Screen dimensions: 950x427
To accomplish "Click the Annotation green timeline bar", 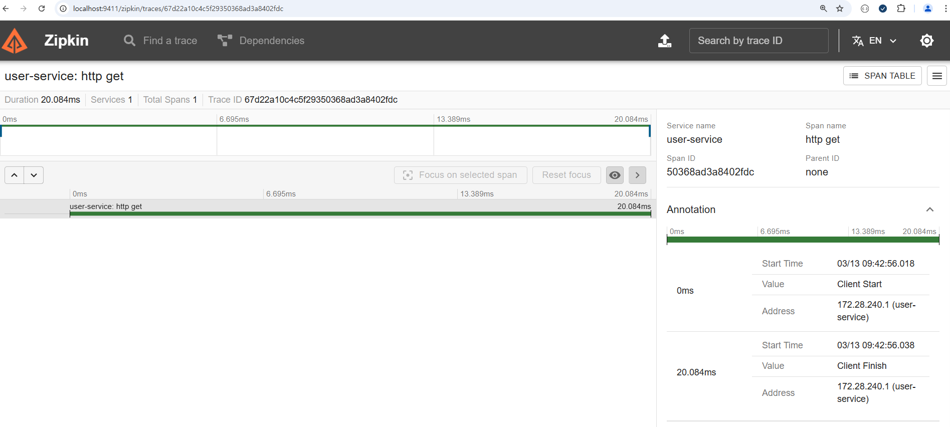I will pos(803,240).
